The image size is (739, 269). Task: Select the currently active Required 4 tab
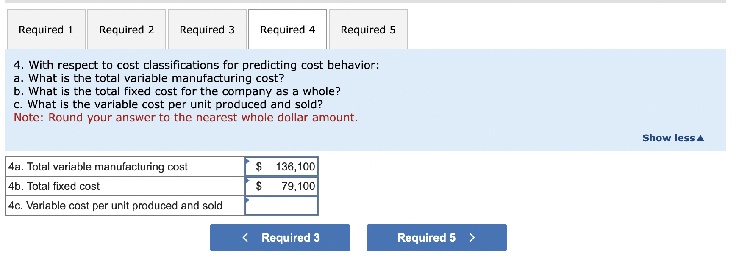pos(287,30)
